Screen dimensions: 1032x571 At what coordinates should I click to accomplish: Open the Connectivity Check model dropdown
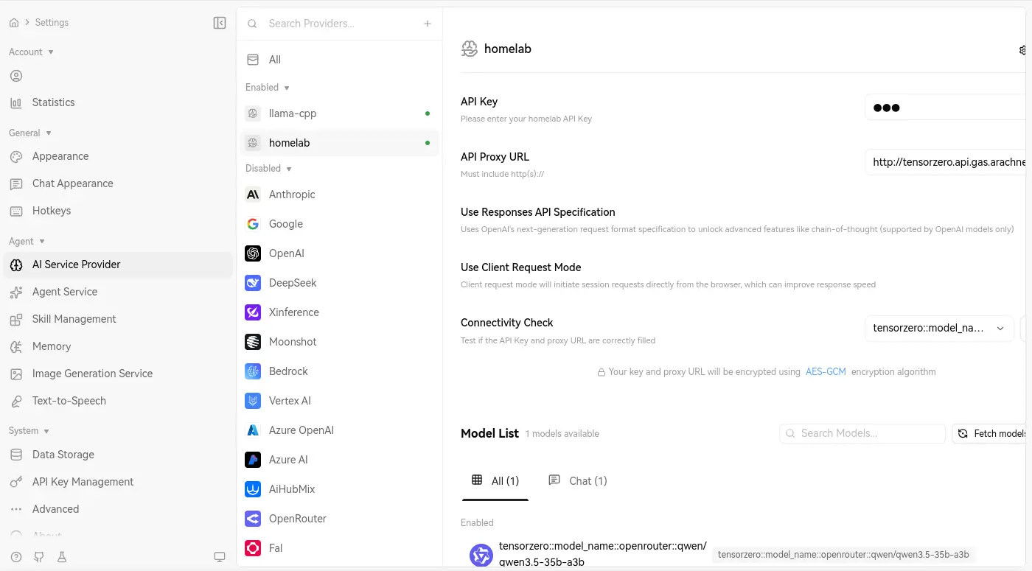(x=938, y=329)
